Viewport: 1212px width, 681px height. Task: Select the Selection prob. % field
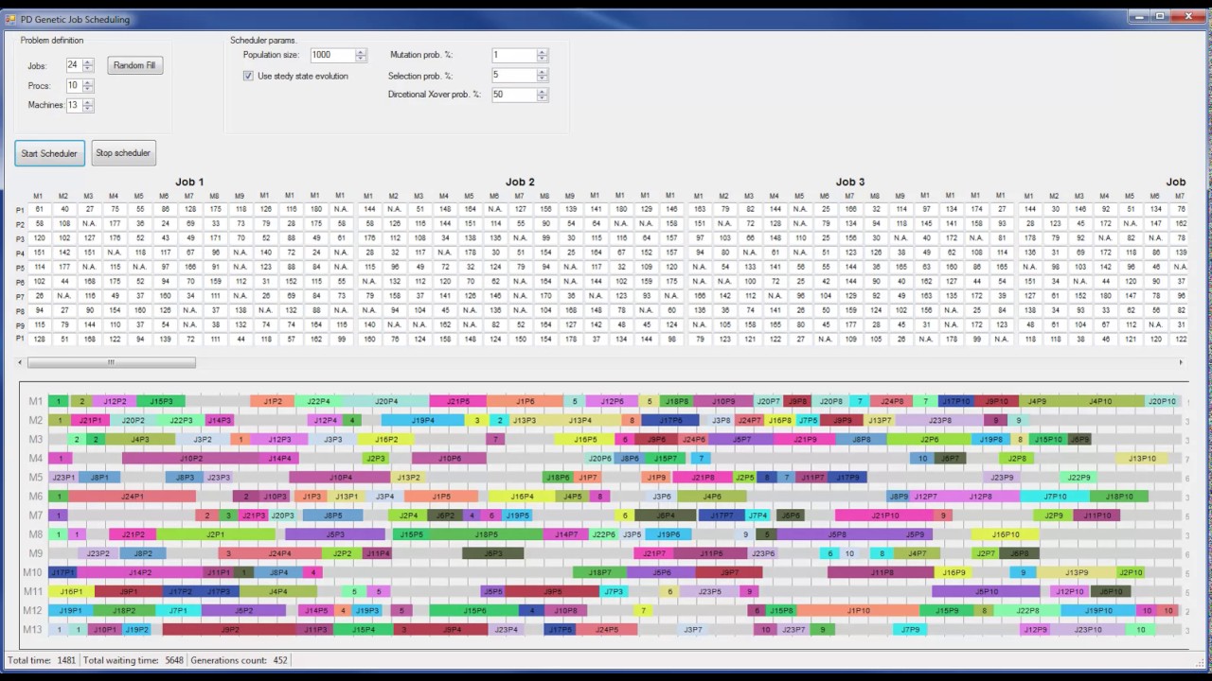pyautogui.click(x=513, y=75)
